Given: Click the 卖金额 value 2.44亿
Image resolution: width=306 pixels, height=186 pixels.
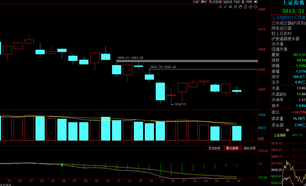Looking at the screenshot, I should pos(300,125).
